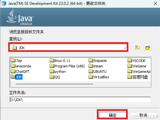Click the Snipaste folder name
The image size is (160, 120).
click(100, 61)
